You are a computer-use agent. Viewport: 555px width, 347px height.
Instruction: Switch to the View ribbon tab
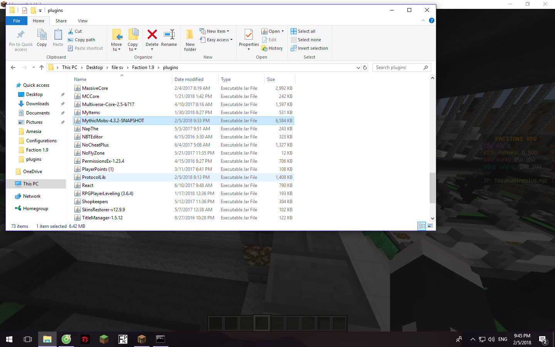coord(82,21)
